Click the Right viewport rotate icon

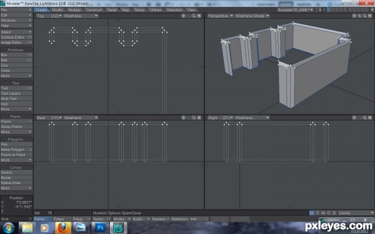click(x=359, y=118)
